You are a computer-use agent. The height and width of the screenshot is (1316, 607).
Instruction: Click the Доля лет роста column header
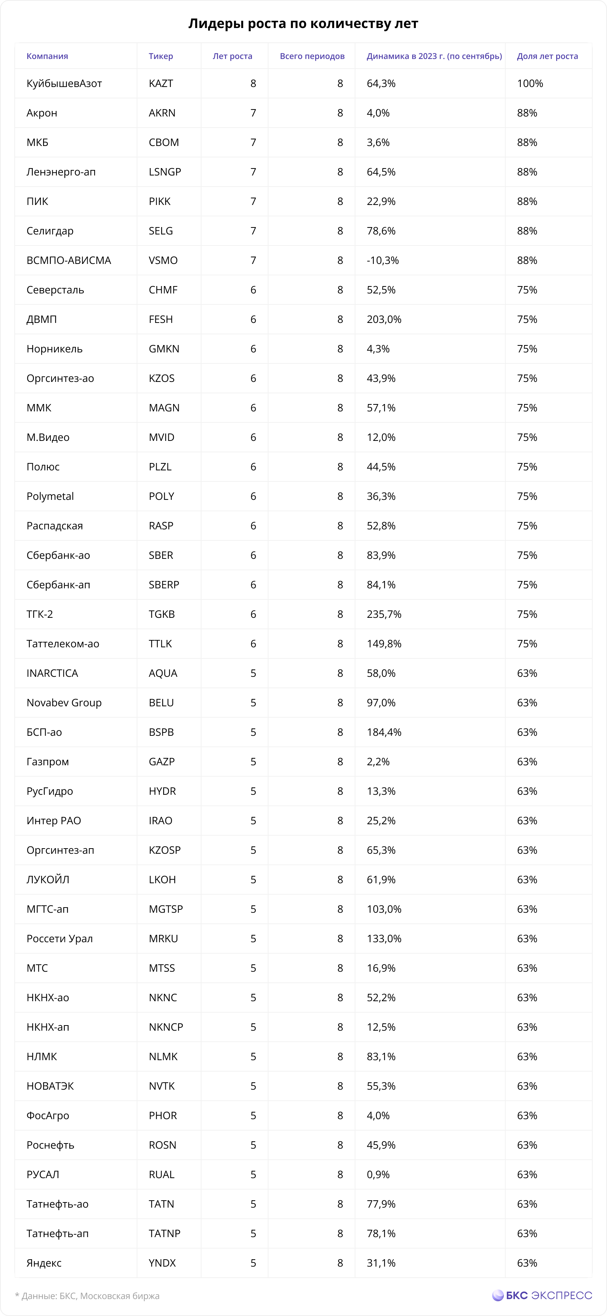click(x=547, y=56)
